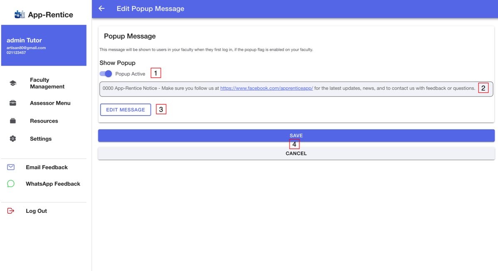Viewport: 498px width, 271px height.
Task: Click the Popup Message heading
Action: 130,36
